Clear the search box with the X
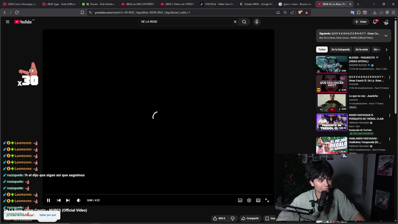Viewport: 398px width, 224px height. pyautogui.click(x=235, y=22)
